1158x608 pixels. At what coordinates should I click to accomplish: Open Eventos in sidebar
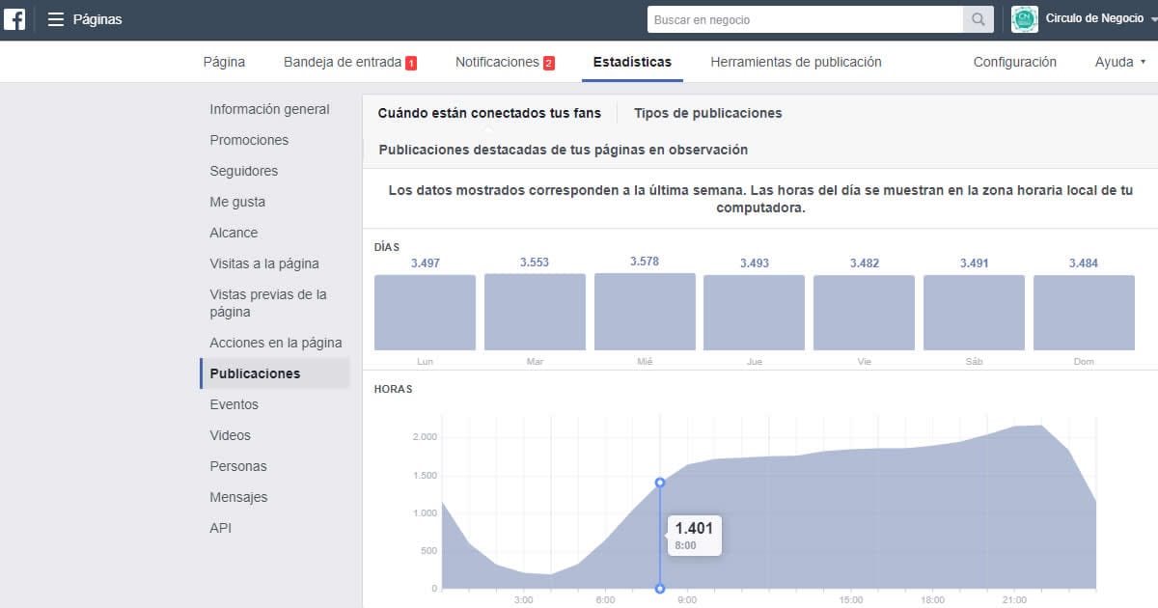pyautogui.click(x=234, y=404)
